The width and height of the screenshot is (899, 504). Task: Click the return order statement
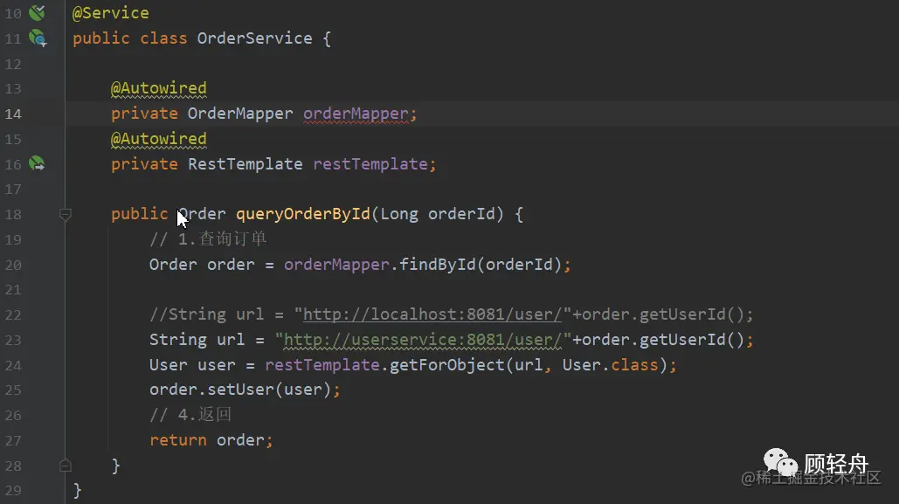click(x=211, y=439)
